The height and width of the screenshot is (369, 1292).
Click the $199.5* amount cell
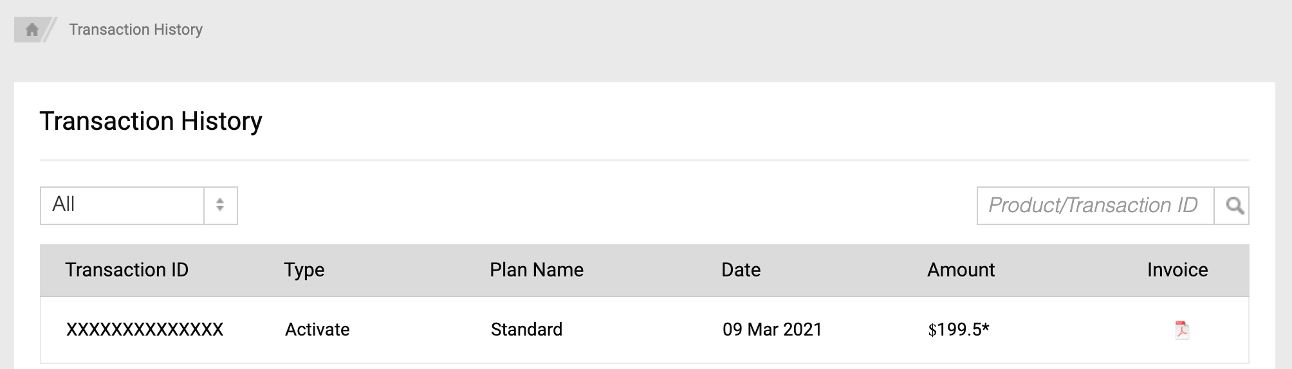coord(958,330)
